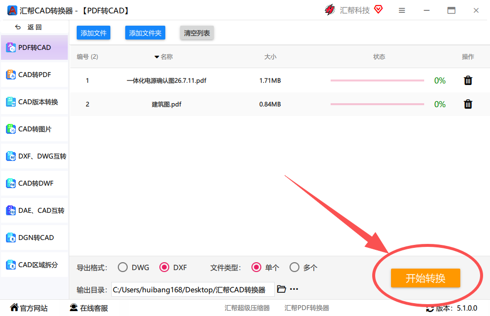Open 汇帮超级压缩器 link
The width and height of the screenshot is (490, 316).
click(247, 308)
